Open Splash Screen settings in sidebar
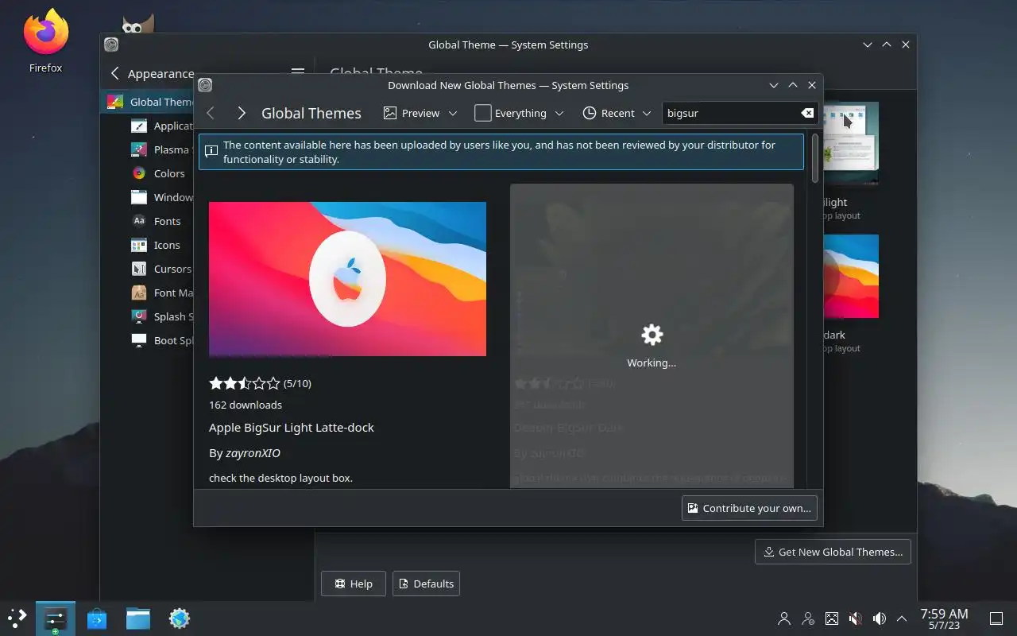 click(161, 316)
